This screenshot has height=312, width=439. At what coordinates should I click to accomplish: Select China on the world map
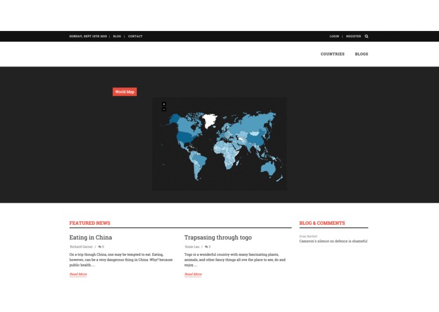pos(256,139)
